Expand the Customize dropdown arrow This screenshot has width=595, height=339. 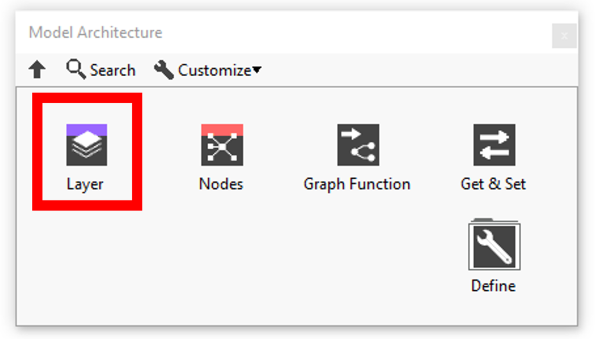tap(257, 70)
